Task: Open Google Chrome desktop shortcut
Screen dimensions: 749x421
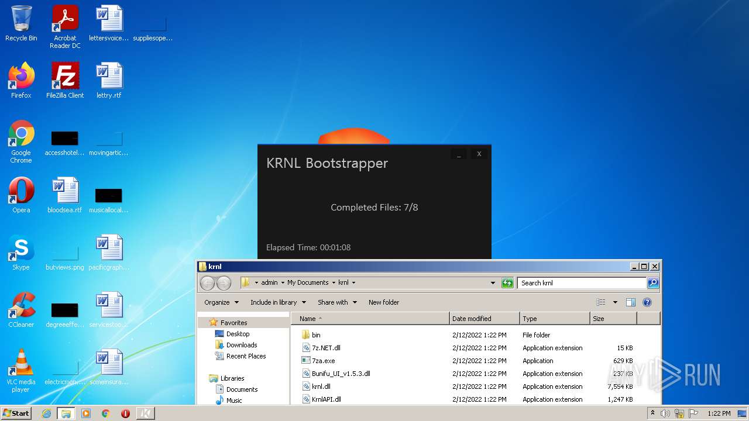Action: click(x=21, y=142)
